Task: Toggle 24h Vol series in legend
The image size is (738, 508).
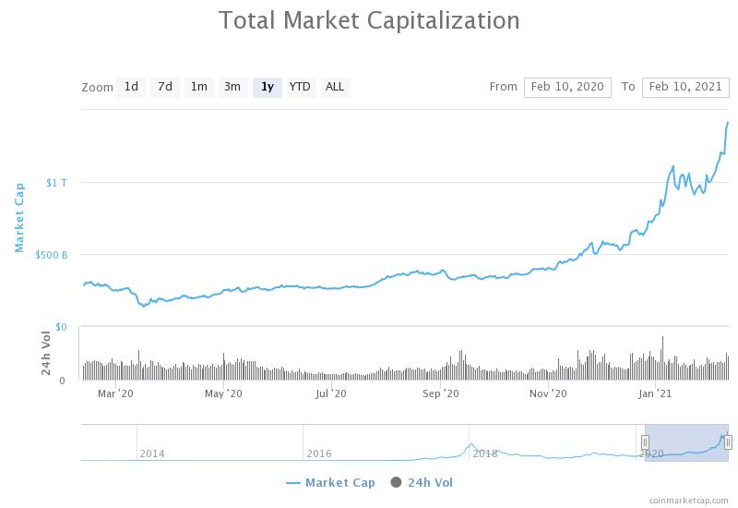Action: pyautogui.click(x=430, y=482)
